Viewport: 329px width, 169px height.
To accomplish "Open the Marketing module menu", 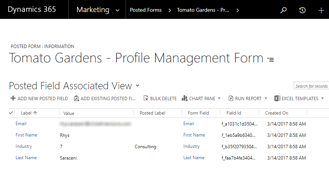I will click(x=93, y=9).
